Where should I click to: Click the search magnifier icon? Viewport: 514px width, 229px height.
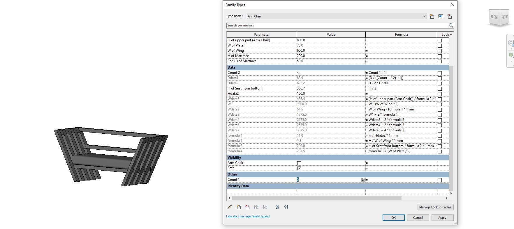[x=451, y=26]
